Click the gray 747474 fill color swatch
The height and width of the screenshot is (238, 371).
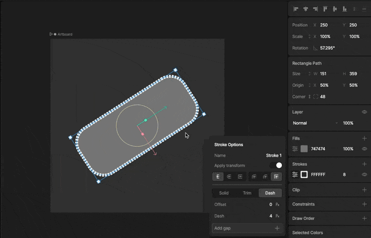point(304,149)
